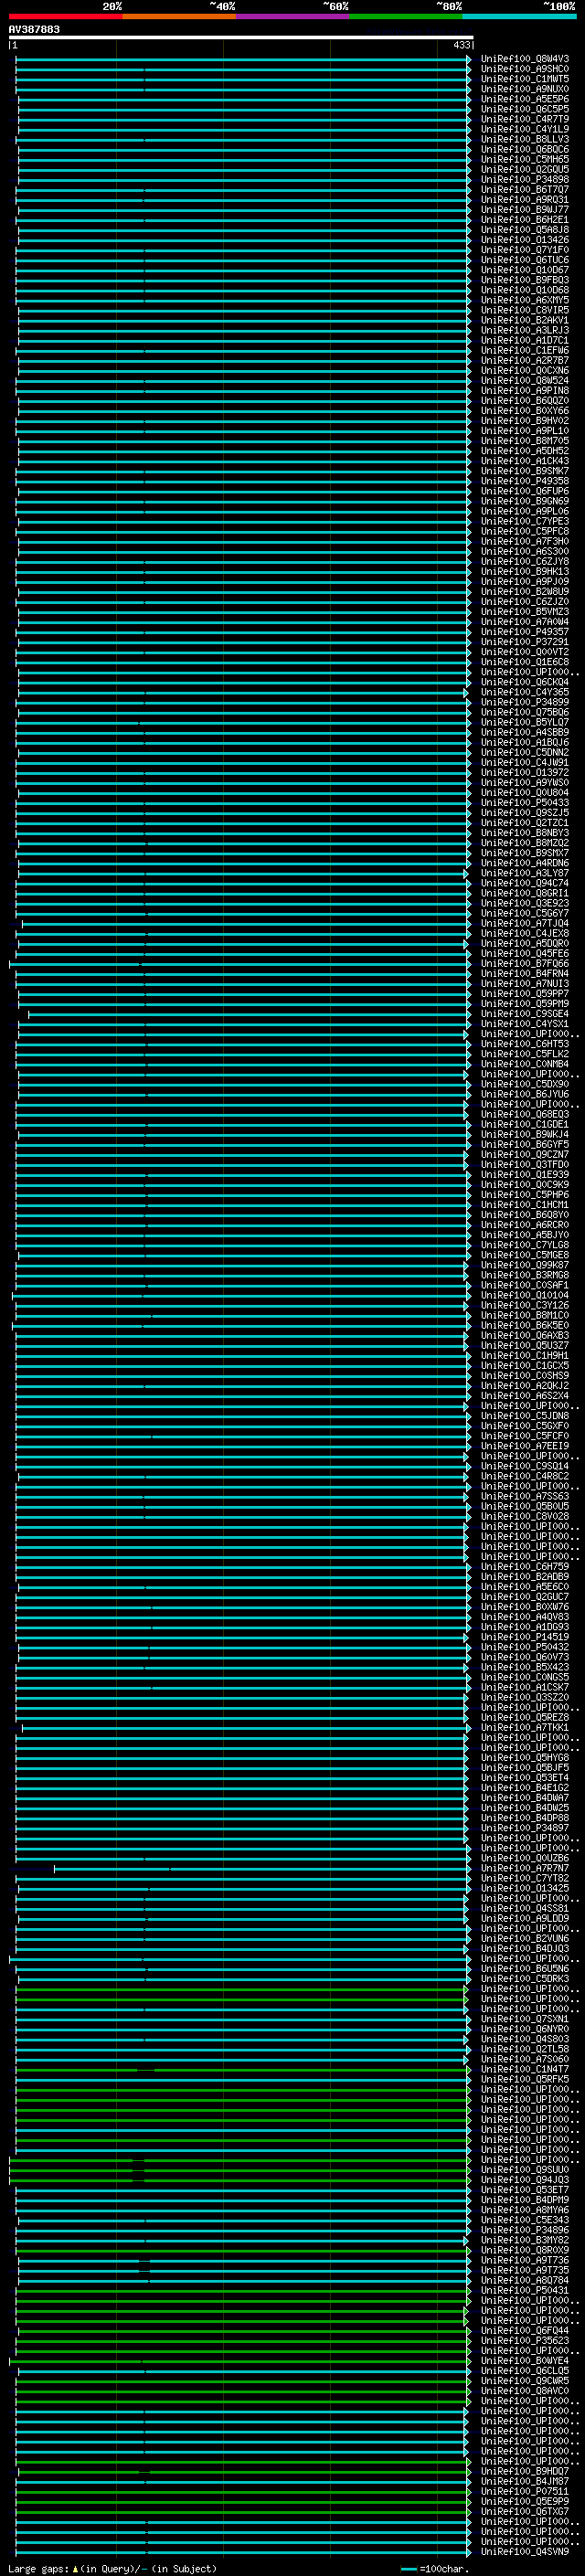This screenshot has height=2576, width=585.
Task: Open hit UniRef100_A5E5P6
Action: click(525, 99)
